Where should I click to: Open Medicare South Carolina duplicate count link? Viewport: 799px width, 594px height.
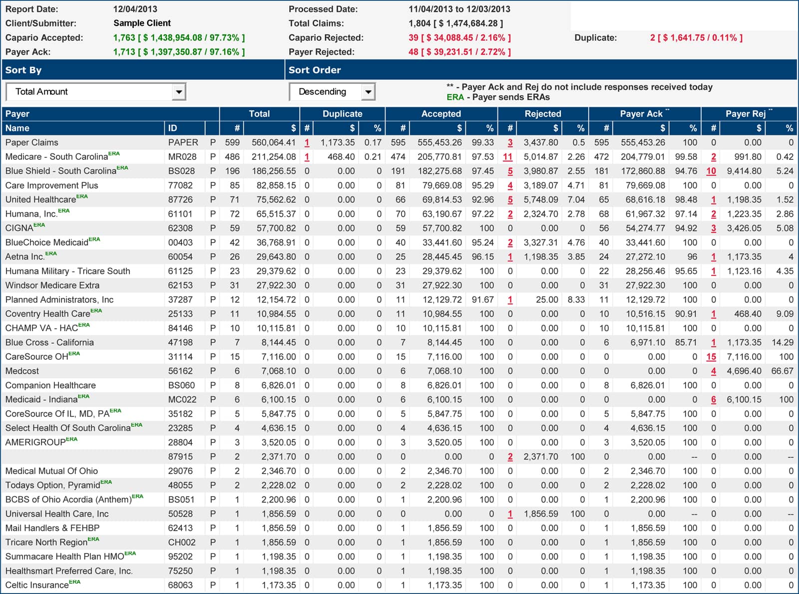(x=307, y=157)
